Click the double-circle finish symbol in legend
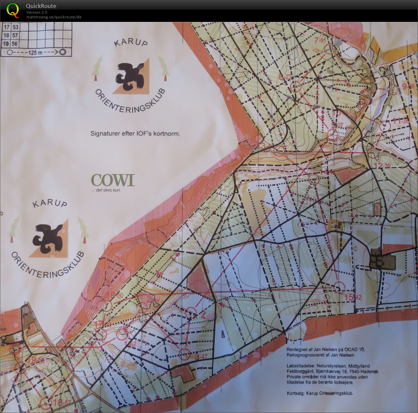 (63, 52)
